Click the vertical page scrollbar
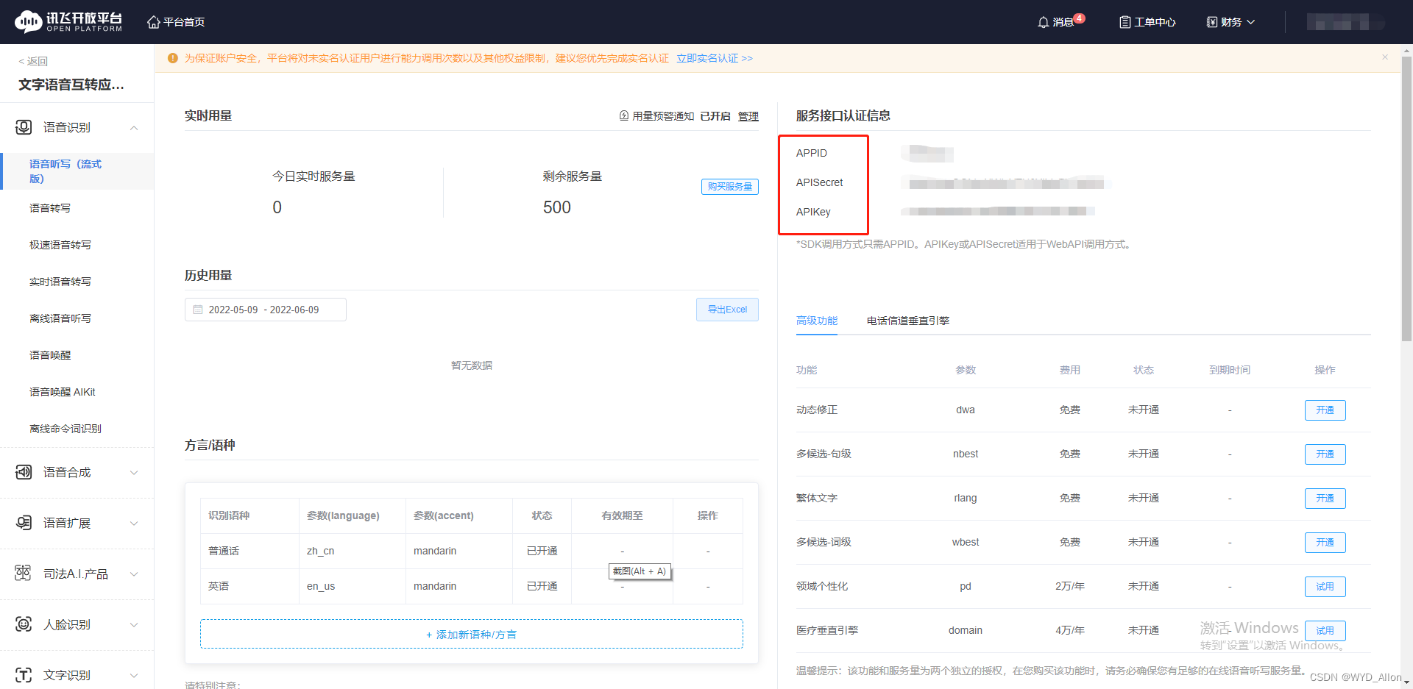This screenshot has height=689, width=1413. click(1406, 199)
